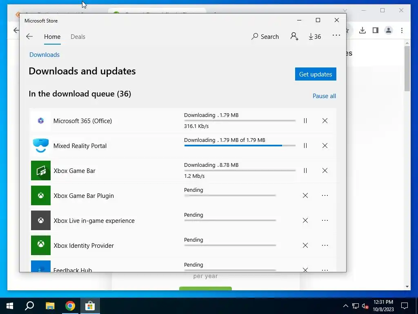This screenshot has height=314, width=418.
Task: Click the Xbox Game Bar Plugin app icon
Action: point(41,195)
